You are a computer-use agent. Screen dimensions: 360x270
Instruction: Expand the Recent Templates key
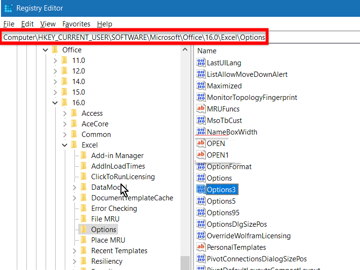coord(74,251)
